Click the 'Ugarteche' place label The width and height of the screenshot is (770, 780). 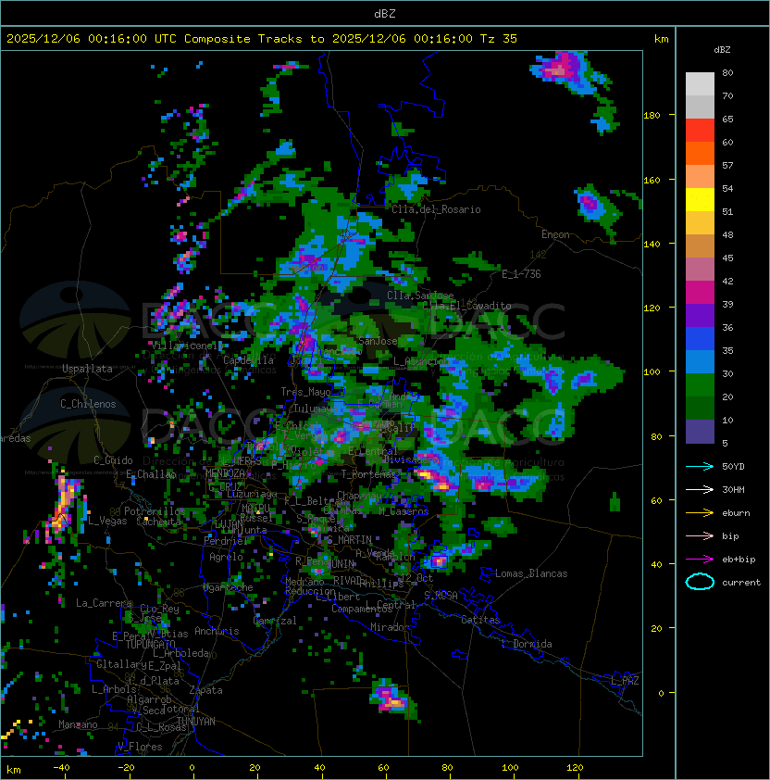229,587
